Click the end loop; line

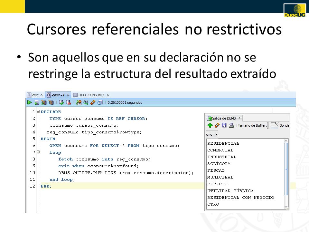62,179
